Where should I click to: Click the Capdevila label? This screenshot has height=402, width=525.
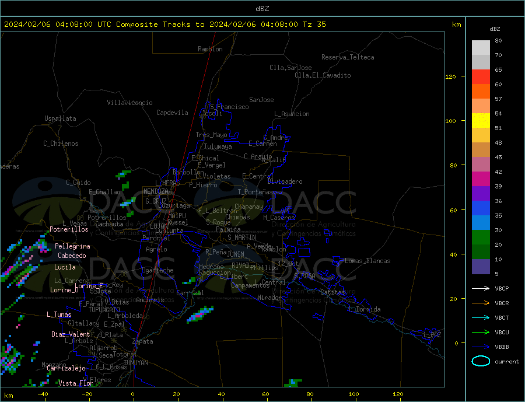[x=172, y=113]
